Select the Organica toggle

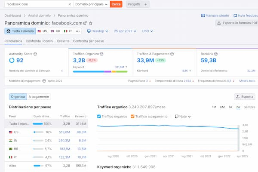click(18, 97)
